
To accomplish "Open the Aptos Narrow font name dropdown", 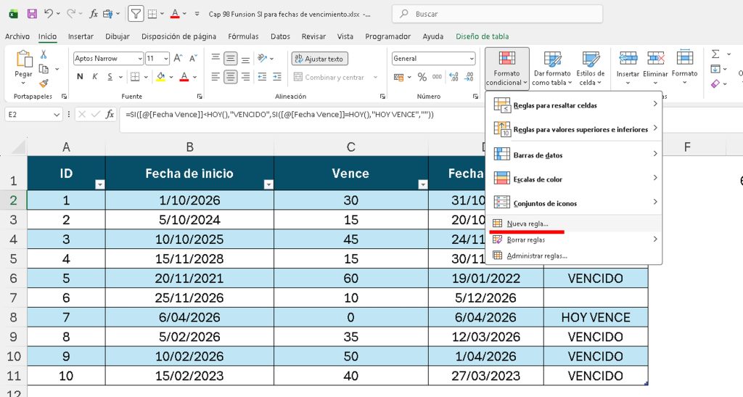I will [139, 59].
